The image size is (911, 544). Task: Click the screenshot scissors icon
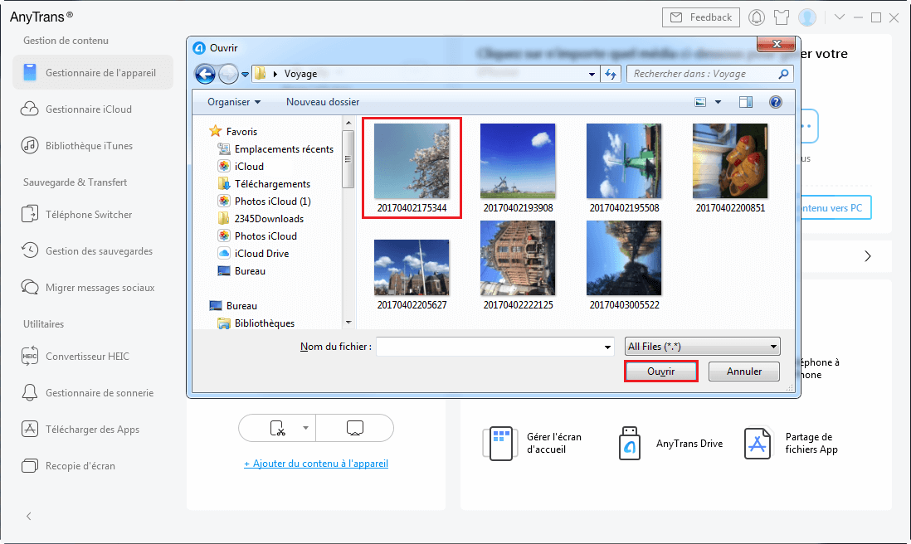point(278,429)
